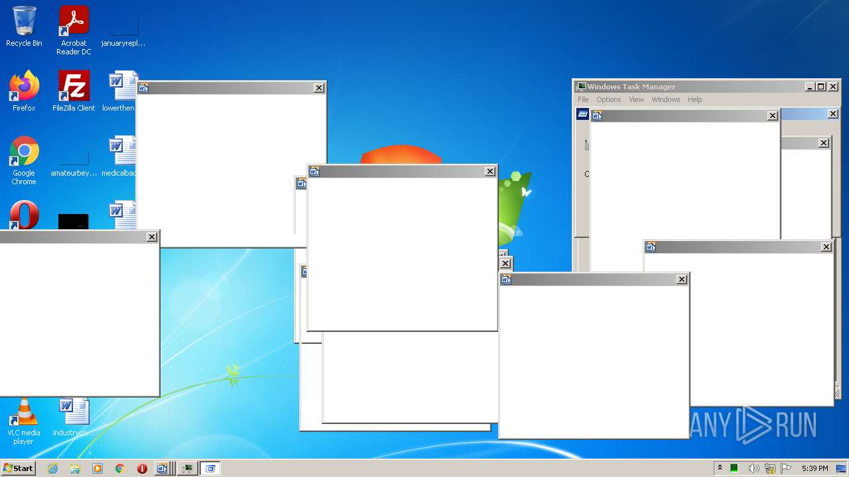Launch Acrobat Reader DC shortcut
This screenshot has height=477, width=849.
click(74, 30)
